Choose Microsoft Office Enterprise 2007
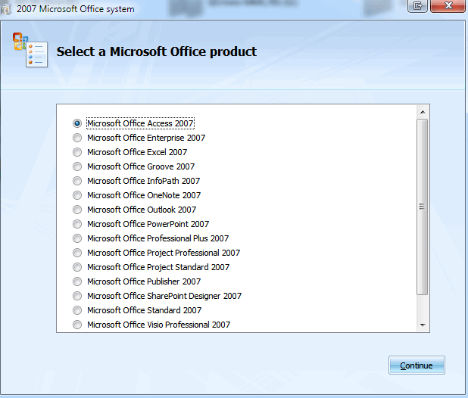This screenshot has height=398, width=468. click(77, 138)
